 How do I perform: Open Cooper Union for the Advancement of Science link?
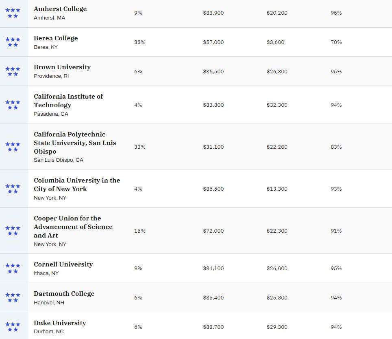tap(73, 227)
